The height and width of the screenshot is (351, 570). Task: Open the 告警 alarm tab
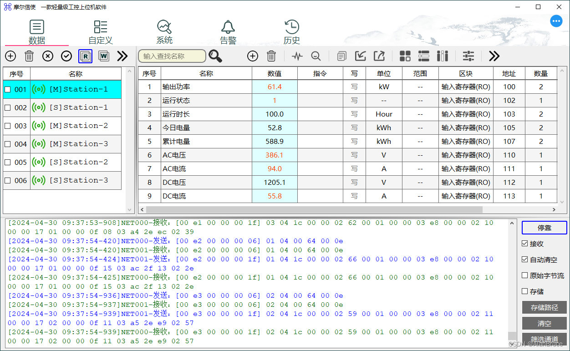228,32
